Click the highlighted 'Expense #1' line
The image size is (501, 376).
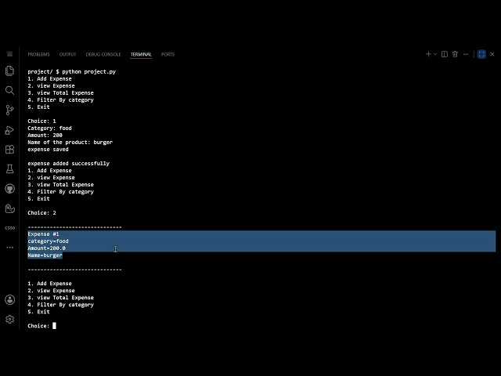(x=43, y=234)
